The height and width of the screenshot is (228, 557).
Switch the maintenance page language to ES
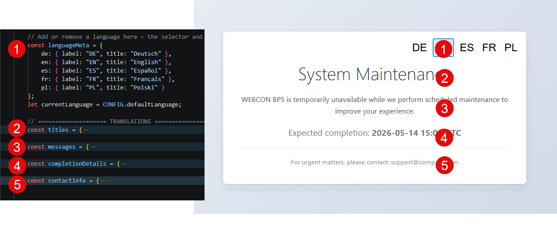coord(467,48)
